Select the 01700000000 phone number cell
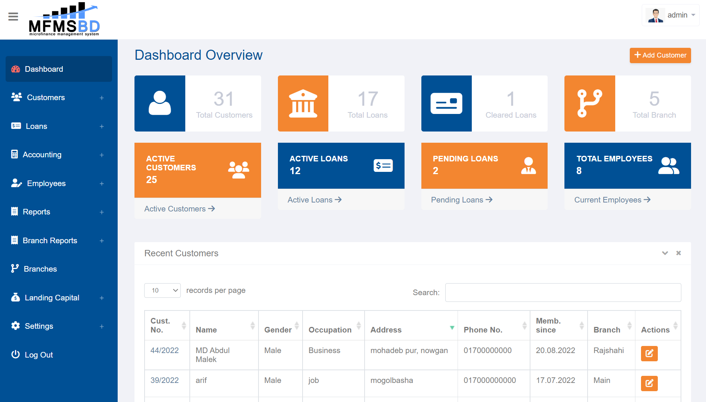Viewport: 706px width, 402px height. [494, 355]
